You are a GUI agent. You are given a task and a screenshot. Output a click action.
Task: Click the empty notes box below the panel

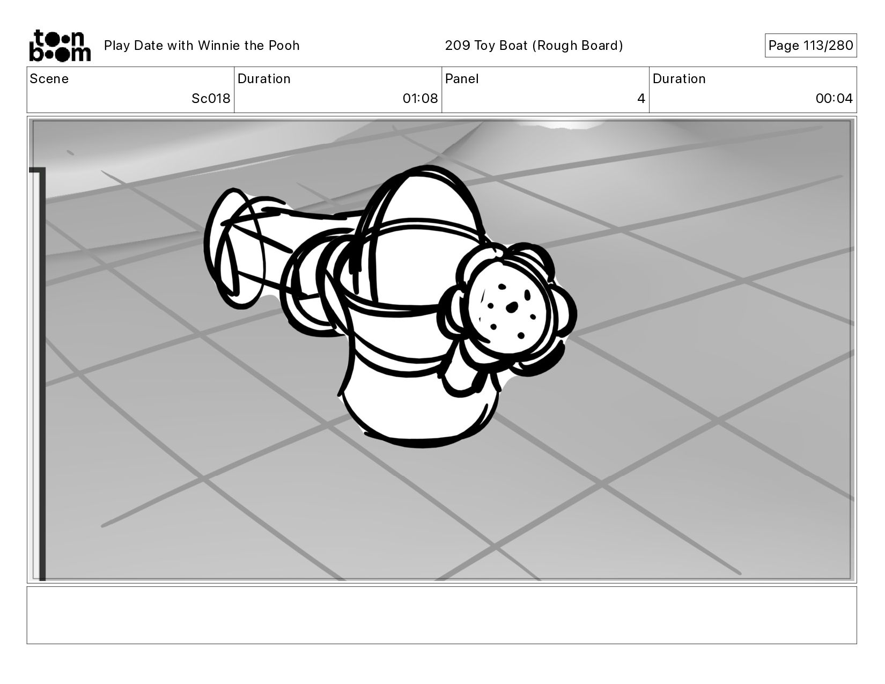click(x=441, y=615)
